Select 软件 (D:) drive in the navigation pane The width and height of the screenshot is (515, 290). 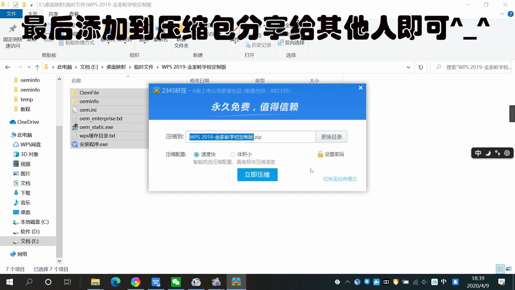(30, 232)
